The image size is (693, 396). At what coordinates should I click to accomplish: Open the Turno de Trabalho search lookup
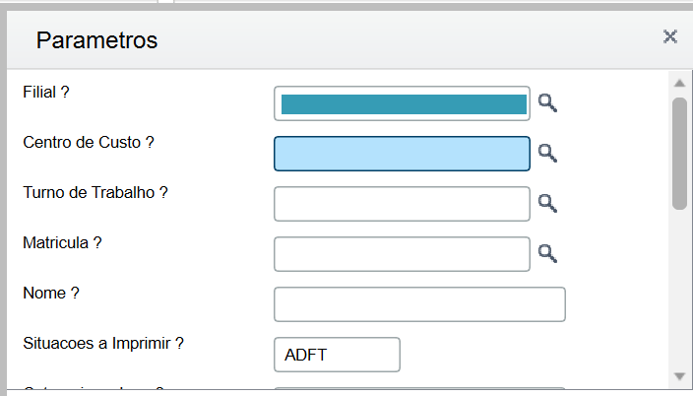pos(547,204)
